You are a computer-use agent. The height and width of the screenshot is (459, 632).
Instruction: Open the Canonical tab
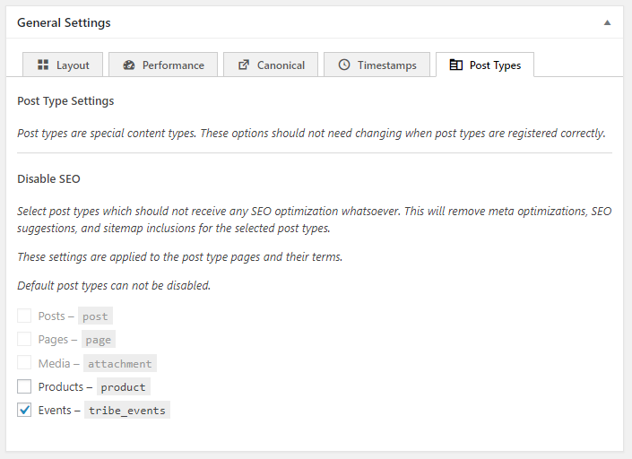(x=271, y=65)
